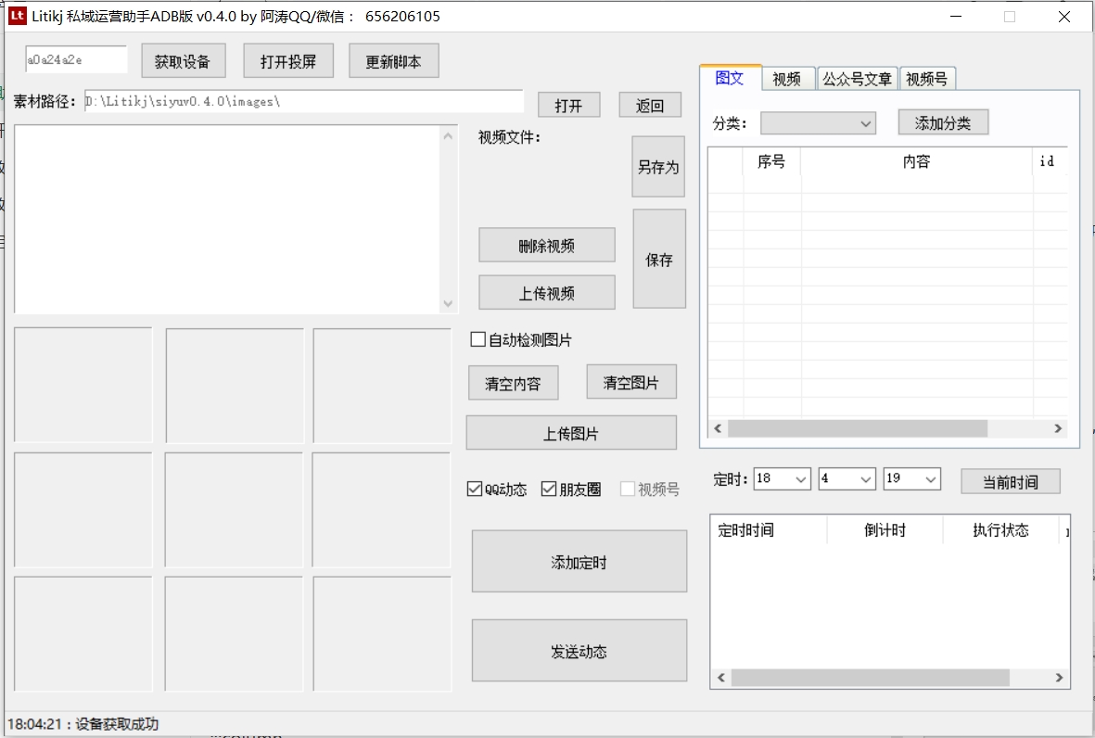Click 更新脚本 to update scripts

click(x=393, y=59)
